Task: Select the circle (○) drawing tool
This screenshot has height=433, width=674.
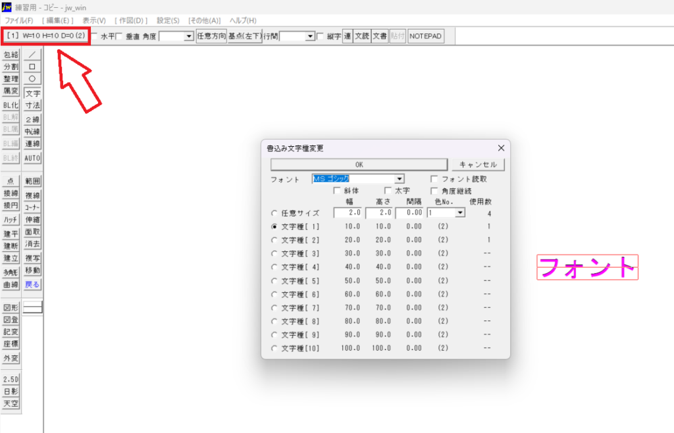Action: point(32,78)
